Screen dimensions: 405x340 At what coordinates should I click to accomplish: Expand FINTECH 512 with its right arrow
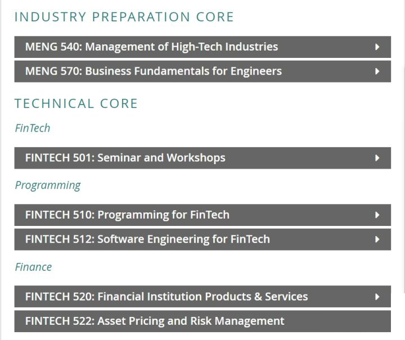pos(377,239)
